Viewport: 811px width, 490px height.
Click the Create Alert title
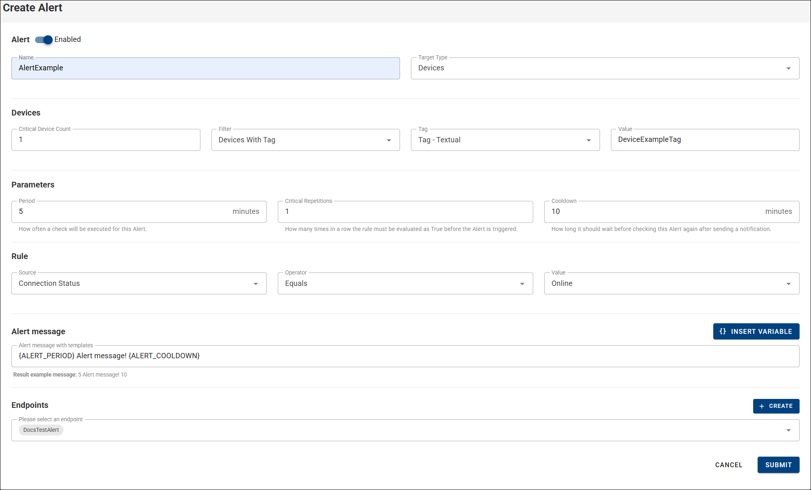[x=33, y=8]
